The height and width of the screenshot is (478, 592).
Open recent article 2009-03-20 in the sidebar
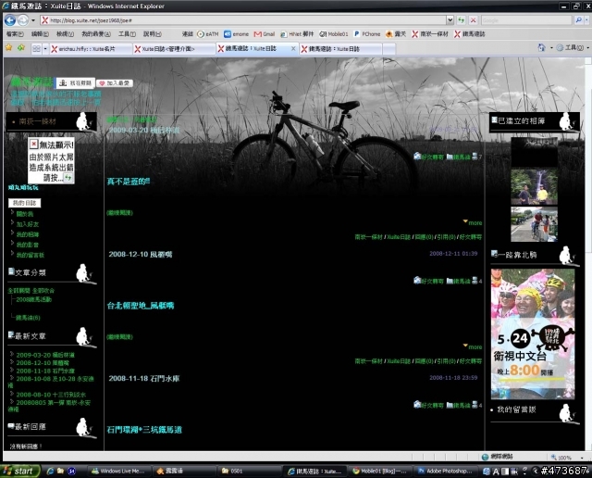pos(45,355)
